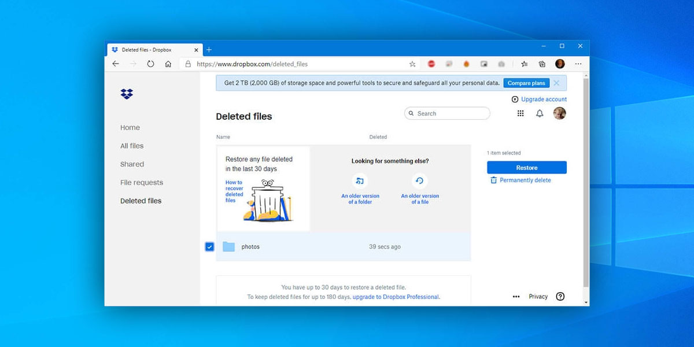Click the padlock site info icon

(x=188, y=64)
